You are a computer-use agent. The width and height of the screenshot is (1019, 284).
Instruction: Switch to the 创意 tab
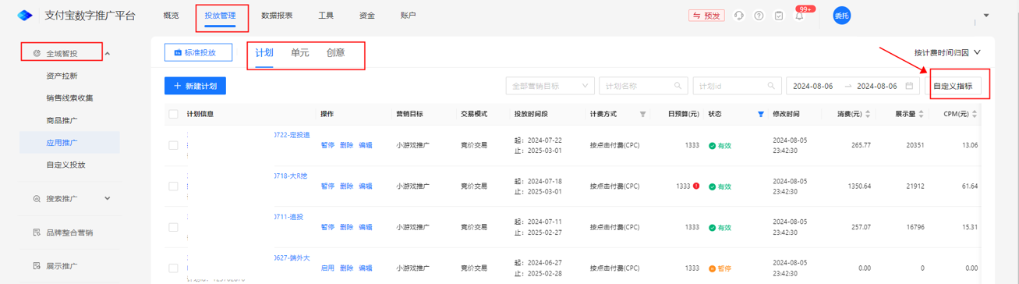click(336, 52)
